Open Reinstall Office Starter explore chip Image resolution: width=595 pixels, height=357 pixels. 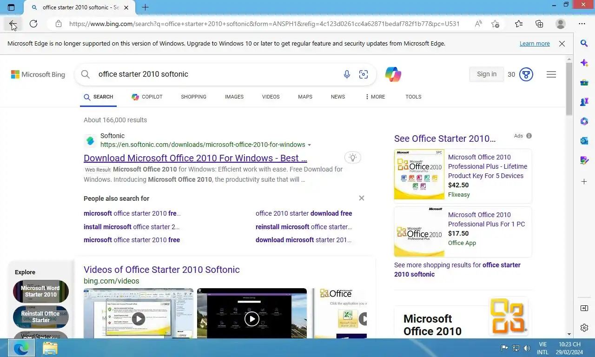pos(41,317)
